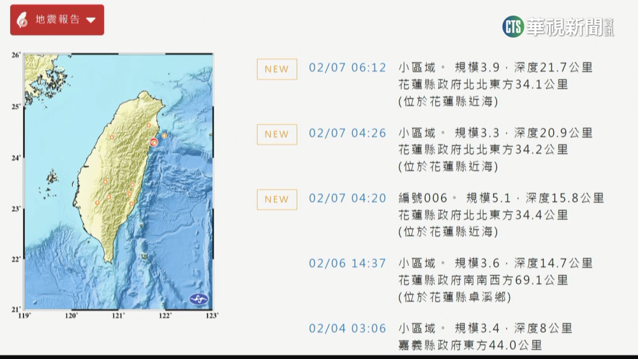Click the NEW badge for the 02/07 04:26 quake

point(277,134)
